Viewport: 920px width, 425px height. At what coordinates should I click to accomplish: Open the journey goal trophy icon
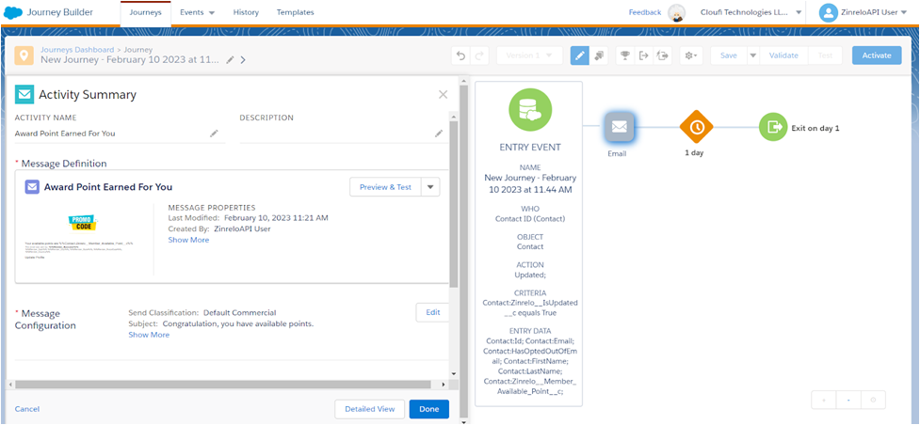(625, 55)
